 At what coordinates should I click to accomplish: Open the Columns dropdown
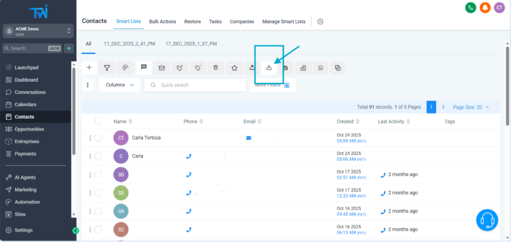tap(119, 85)
